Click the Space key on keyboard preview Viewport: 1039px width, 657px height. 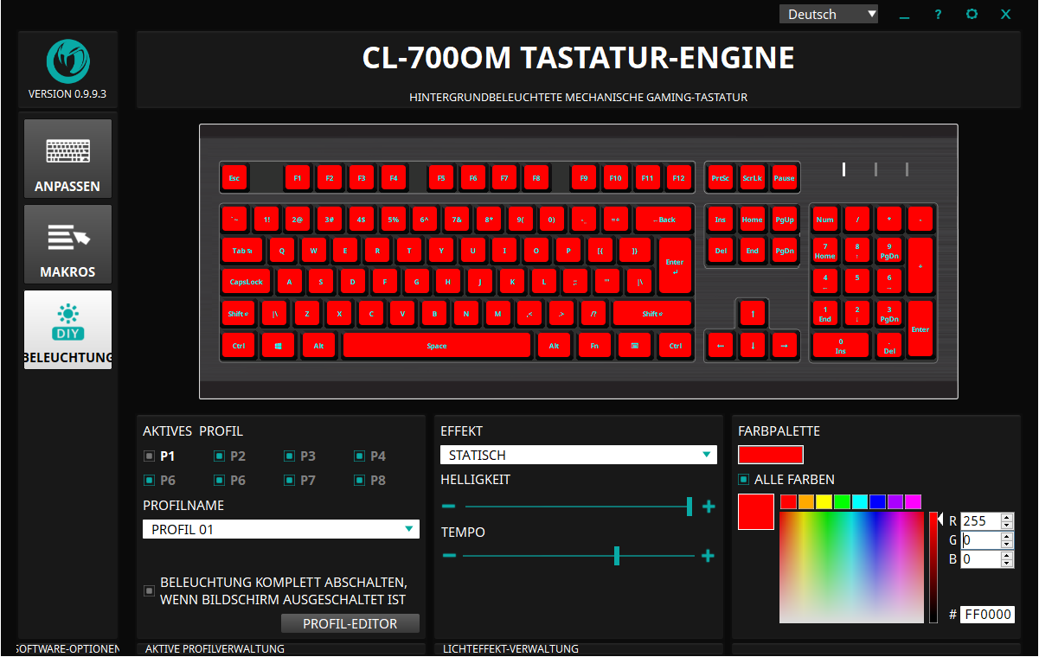[437, 346]
